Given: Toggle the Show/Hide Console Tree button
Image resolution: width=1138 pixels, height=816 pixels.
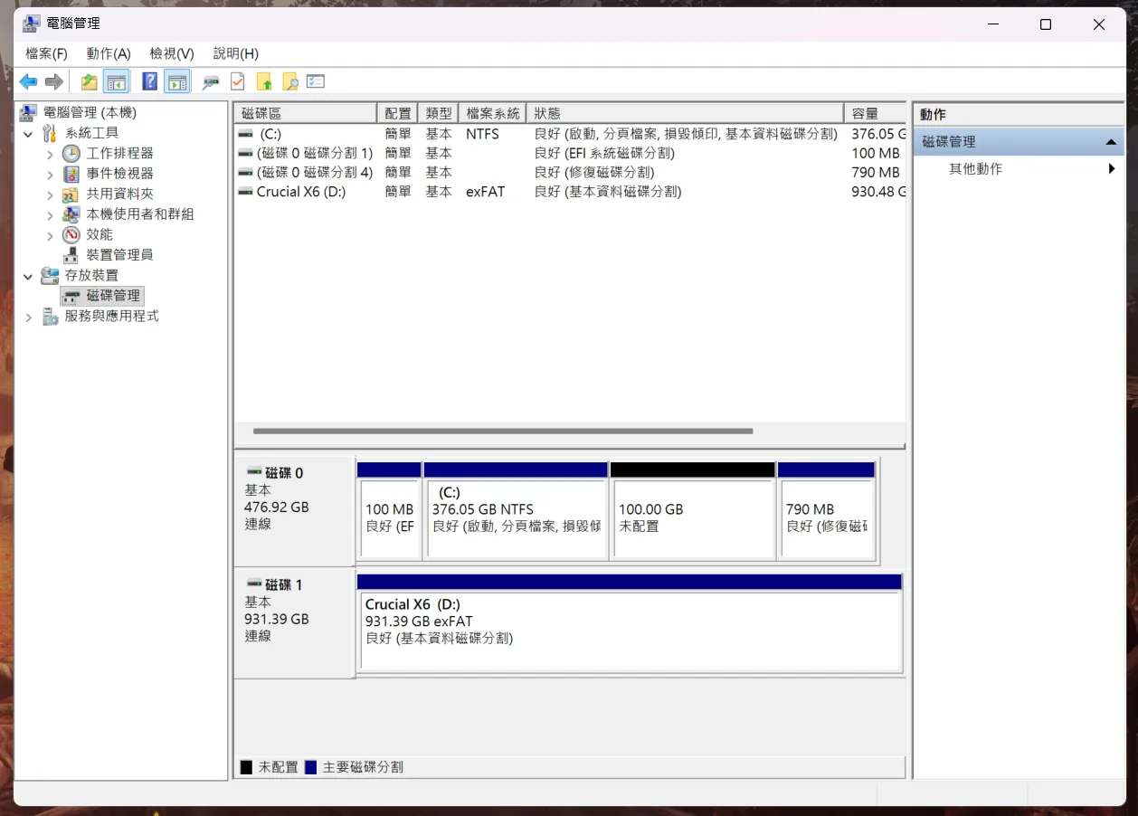Looking at the screenshot, I should pos(116,82).
